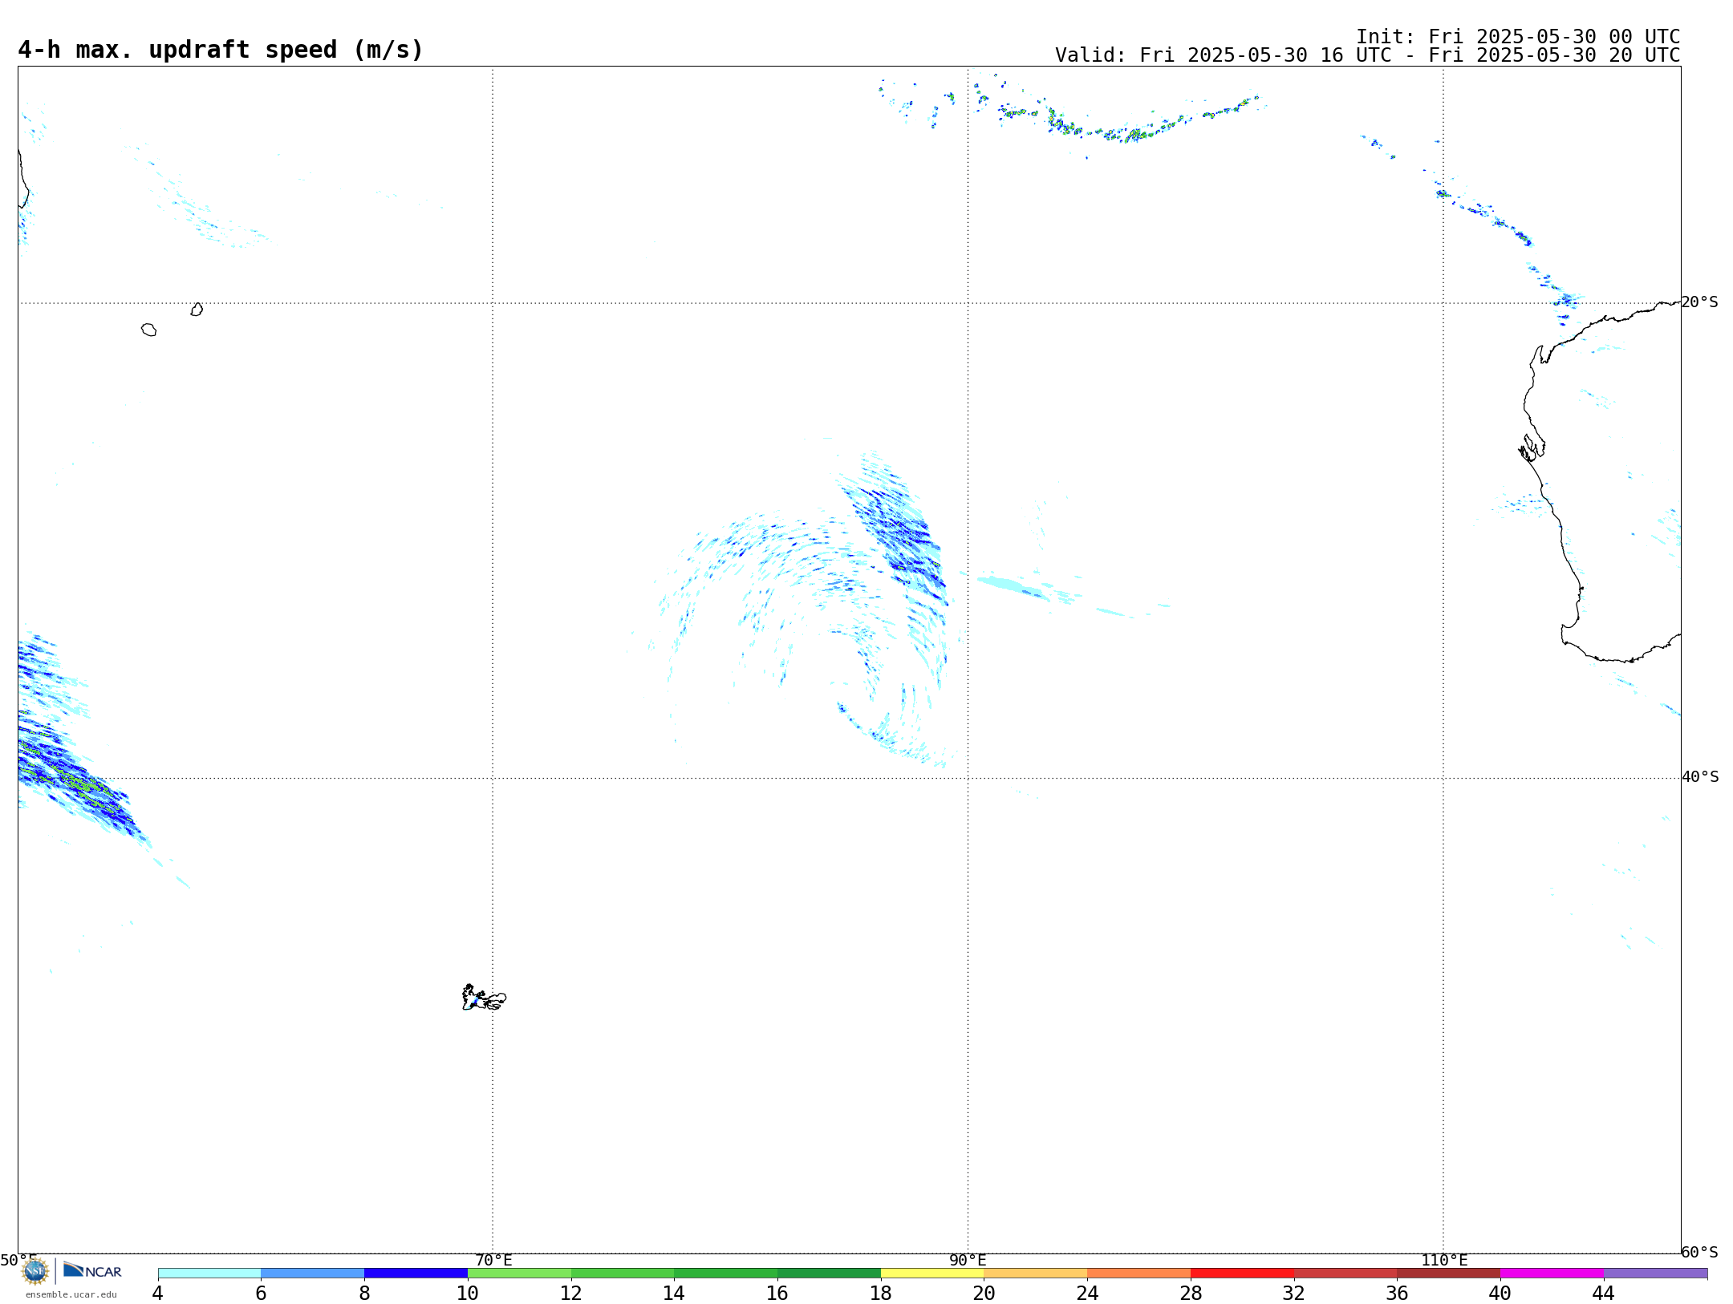
Task: Select the yellow 18–20 colorbar swatch
Action: pos(932,1273)
